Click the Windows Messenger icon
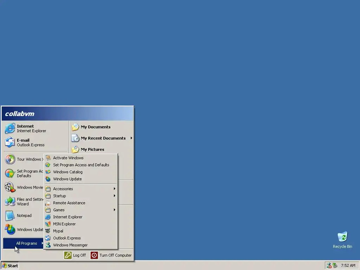 click(x=48, y=245)
